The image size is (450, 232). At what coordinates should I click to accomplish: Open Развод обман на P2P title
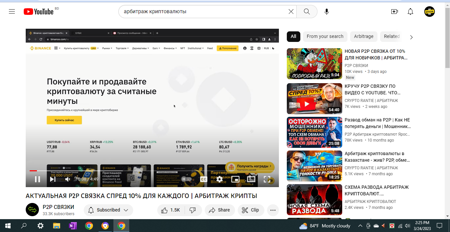click(378, 123)
